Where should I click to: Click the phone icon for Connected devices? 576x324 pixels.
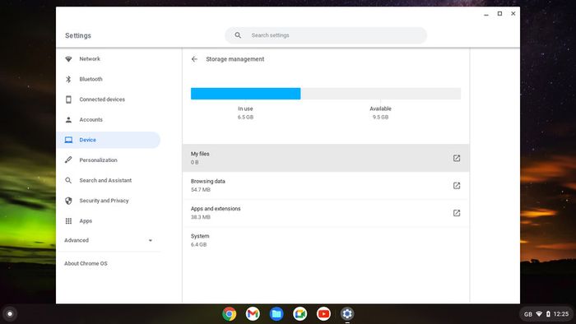pos(68,100)
